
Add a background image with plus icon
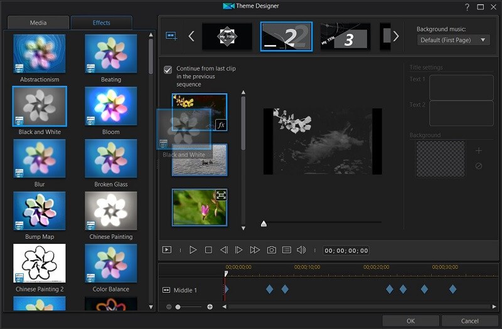click(479, 150)
